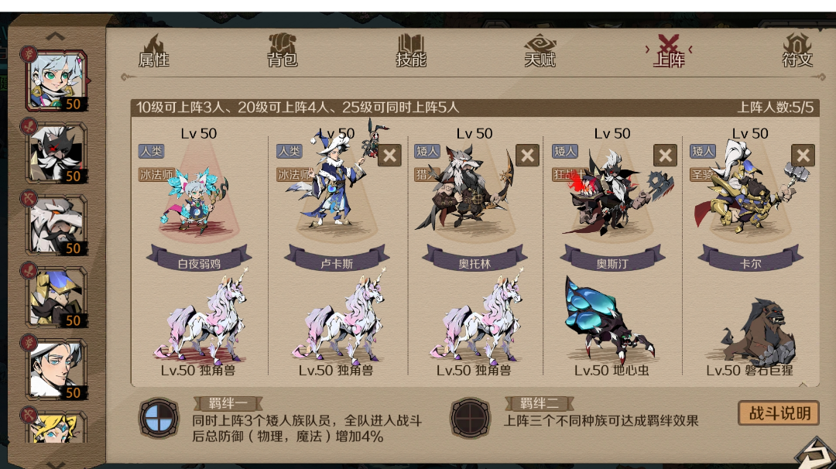Image resolution: width=836 pixels, height=469 pixels.
Task: Expand hero list with bottom chevron
Action: tap(56, 464)
